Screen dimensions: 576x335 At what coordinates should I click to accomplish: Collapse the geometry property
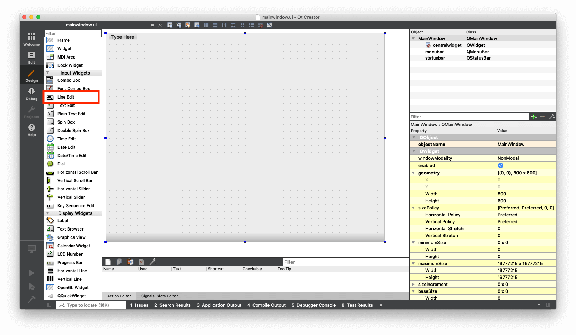pos(413,173)
